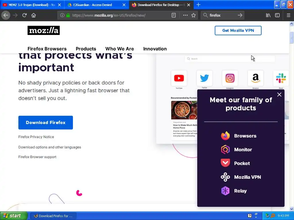Click the search magnifier icon in search box
Screen dimensions: 294x220
point(206,15)
